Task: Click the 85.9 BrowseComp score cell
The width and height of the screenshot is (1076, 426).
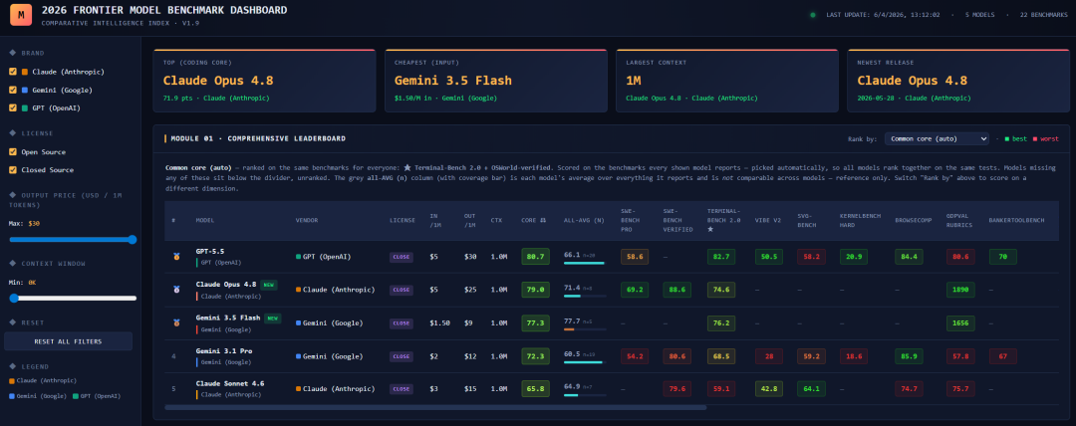Action: click(910, 356)
